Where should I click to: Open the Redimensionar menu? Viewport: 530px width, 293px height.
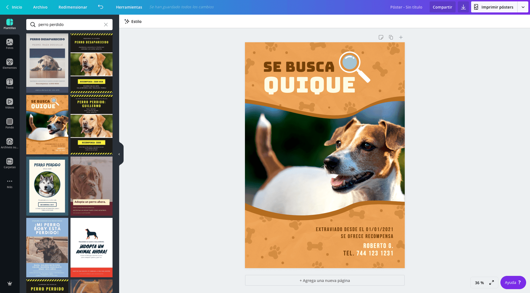click(73, 7)
